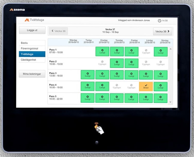Choose Pass 5 free slot on Söndag

click(x=161, y=98)
